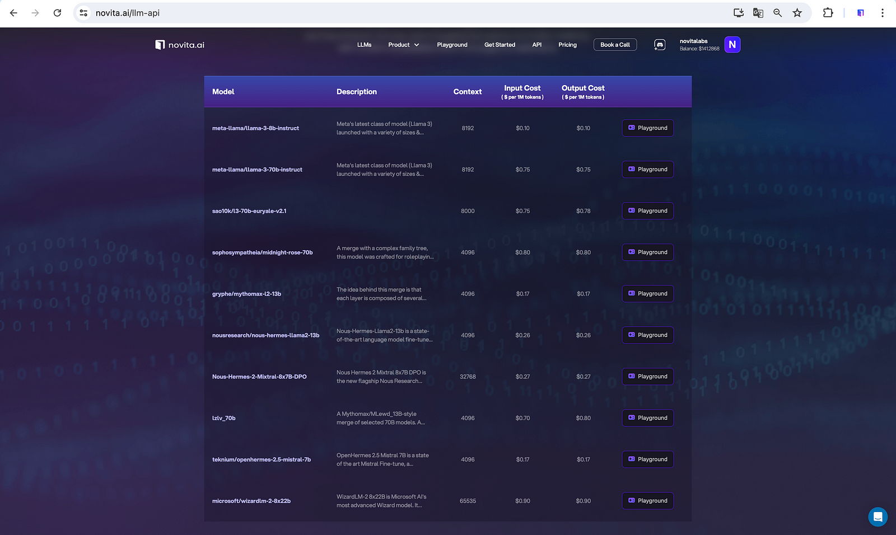Translate this page icon
The height and width of the screenshot is (535, 896).
[758, 13]
